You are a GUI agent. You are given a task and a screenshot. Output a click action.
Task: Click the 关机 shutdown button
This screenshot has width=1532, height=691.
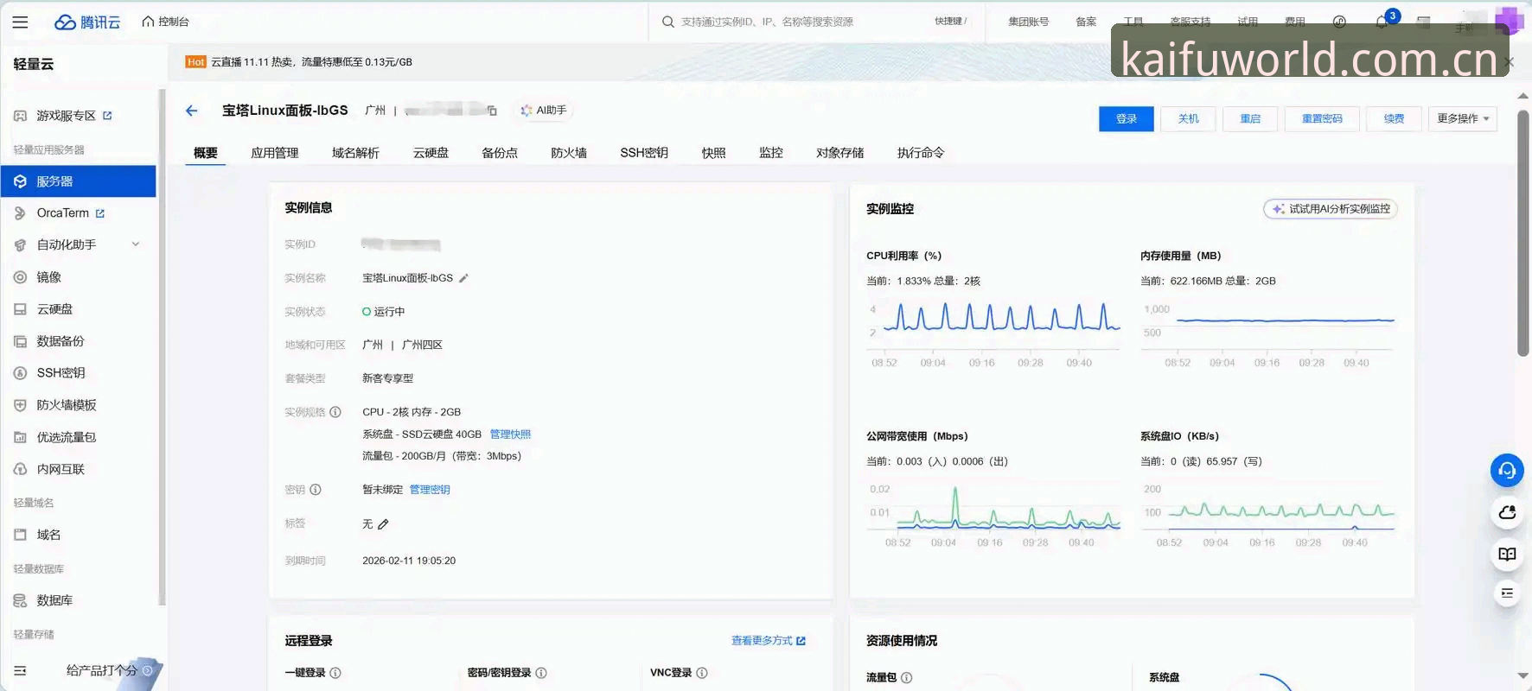tap(1188, 119)
